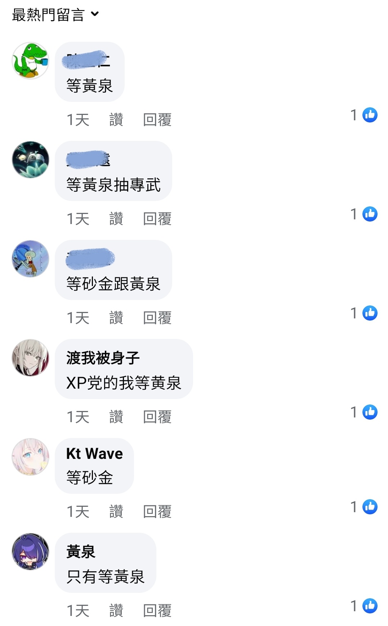
Task: Reply to 渡我被身子's comment
Action: pos(157,417)
